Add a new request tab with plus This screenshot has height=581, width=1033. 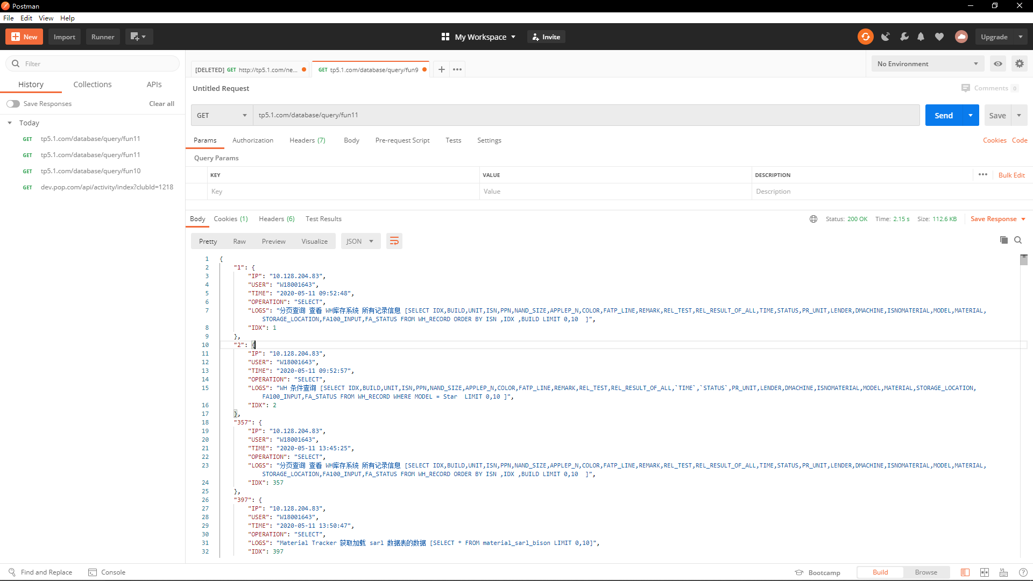point(441,69)
